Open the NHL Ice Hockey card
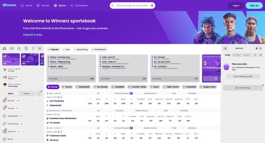 [x=11, y=59]
